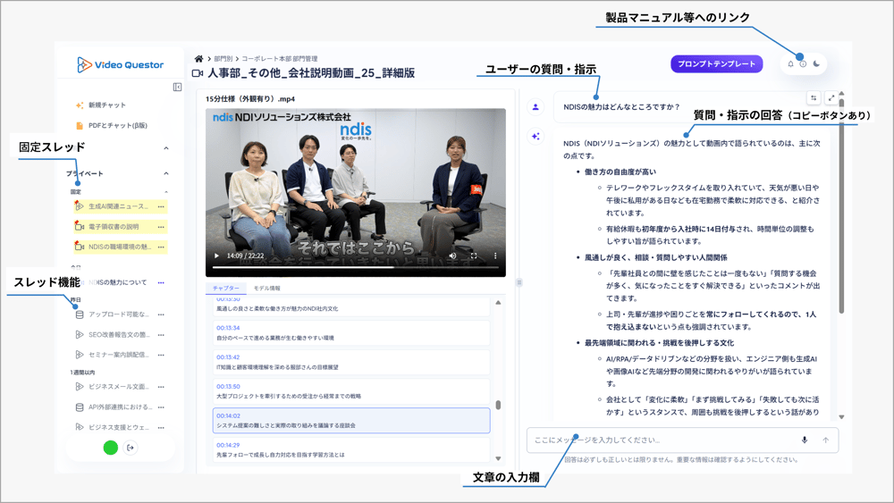Collapse the left sidebar panel icon
This screenshot has width=894, height=503.
[x=177, y=88]
